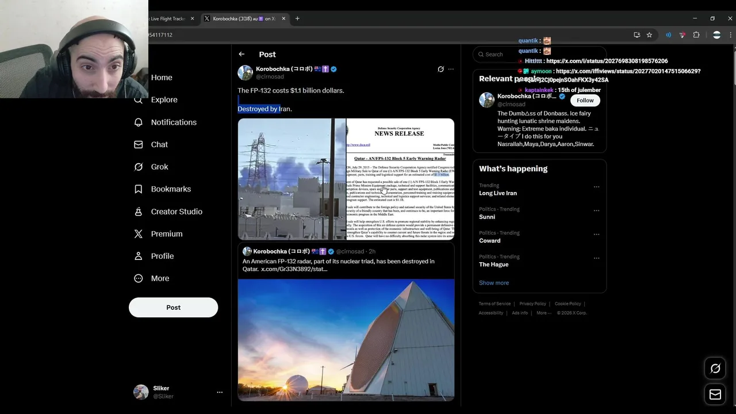Click the Search input field

(539, 54)
